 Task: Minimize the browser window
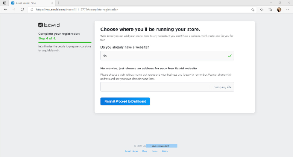271,3
